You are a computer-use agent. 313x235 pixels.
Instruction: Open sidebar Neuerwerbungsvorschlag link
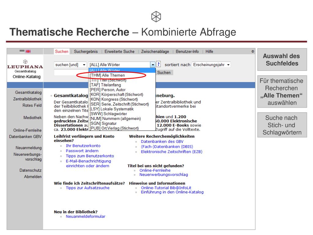coord(28,157)
